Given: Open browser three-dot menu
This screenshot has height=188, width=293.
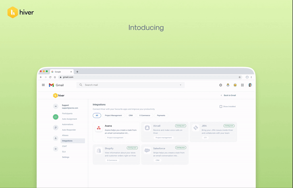Looking at the screenshot, I should 251,77.
